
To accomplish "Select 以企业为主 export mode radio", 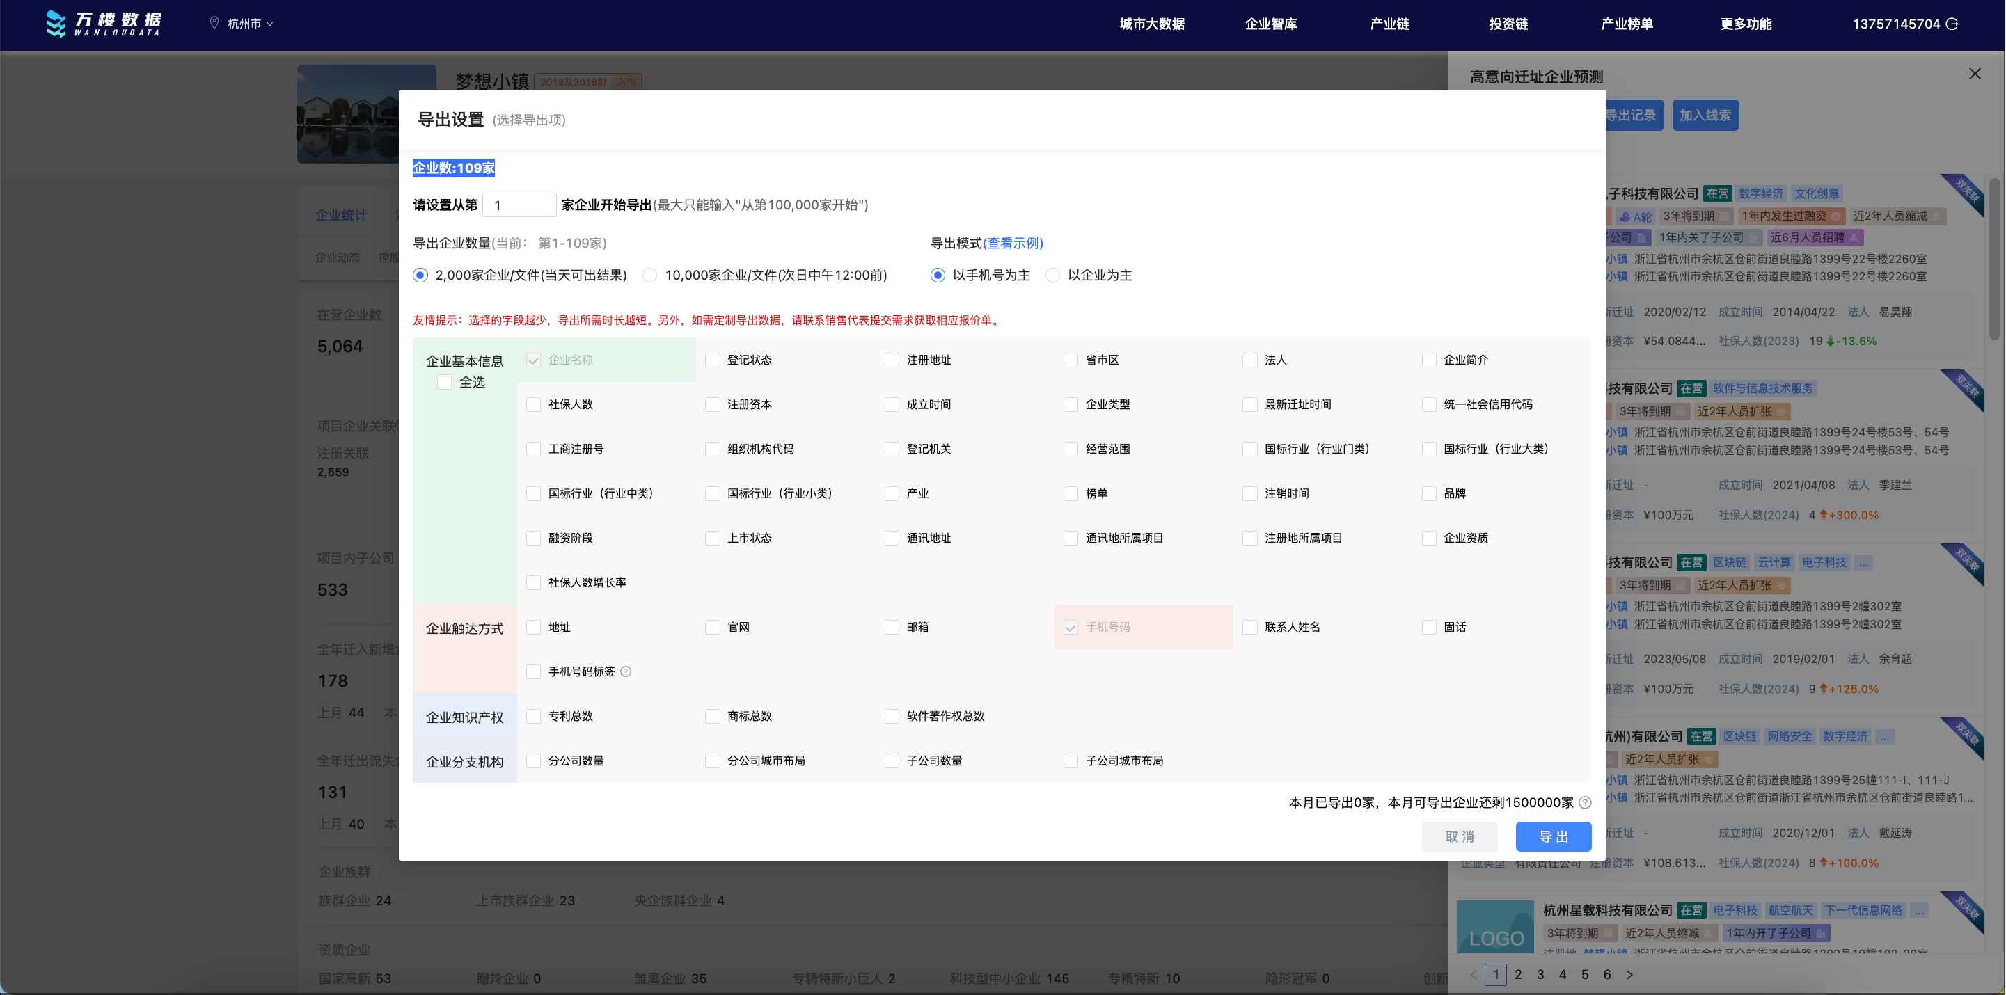I will tap(1053, 275).
